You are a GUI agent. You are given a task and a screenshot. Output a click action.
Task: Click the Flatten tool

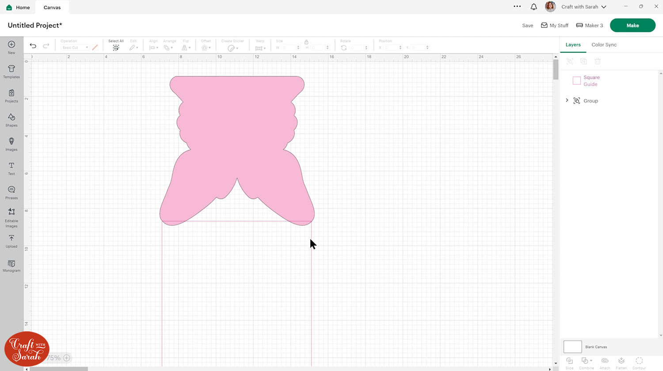coord(621,363)
